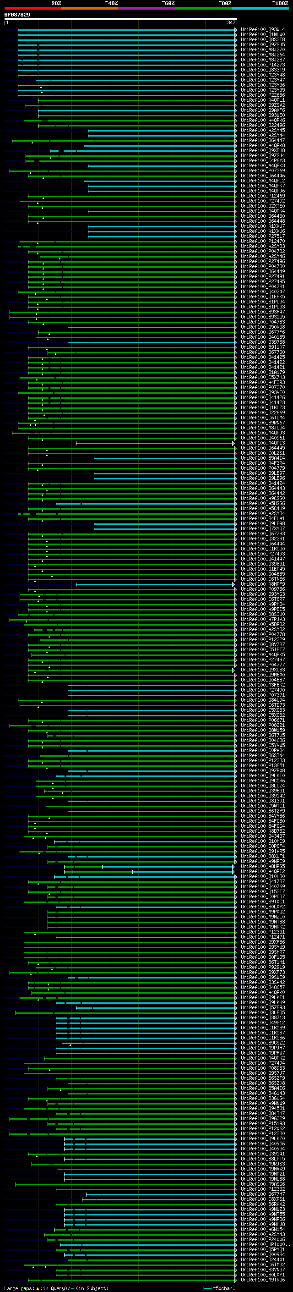Select the hit UniRef100_P27493
Image resolution: width=293 pixels, height=1292 pixels.
(x=262, y=554)
